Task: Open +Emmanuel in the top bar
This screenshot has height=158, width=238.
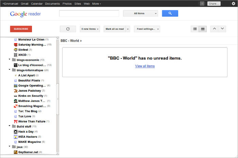Action: click(10, 4)
